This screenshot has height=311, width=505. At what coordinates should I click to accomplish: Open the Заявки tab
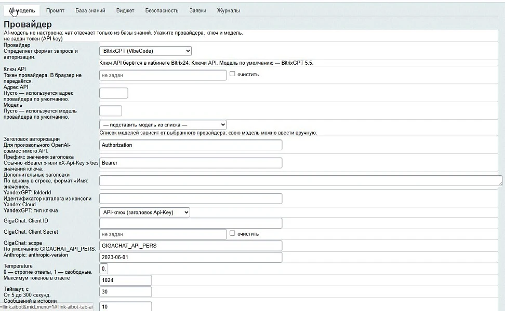point(198,10)
